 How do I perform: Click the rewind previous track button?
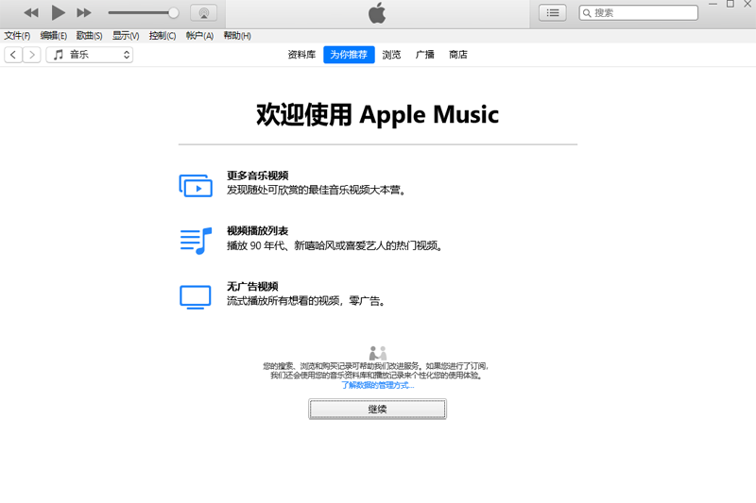(x=31, y=13)
